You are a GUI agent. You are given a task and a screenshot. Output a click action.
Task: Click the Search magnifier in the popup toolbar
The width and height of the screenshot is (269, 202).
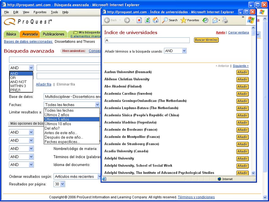coord(165,20)
